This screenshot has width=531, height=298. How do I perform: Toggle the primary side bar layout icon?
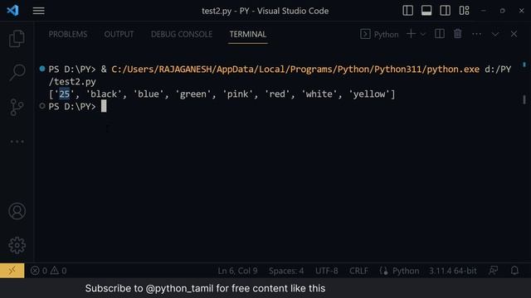pos(407,11)
